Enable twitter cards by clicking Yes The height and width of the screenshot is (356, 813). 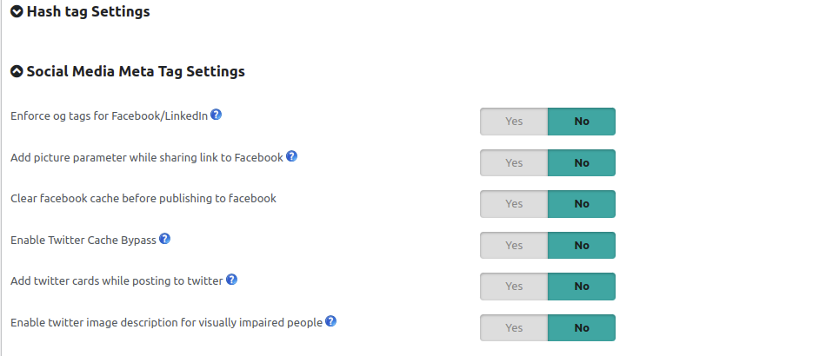click(514, 287)
